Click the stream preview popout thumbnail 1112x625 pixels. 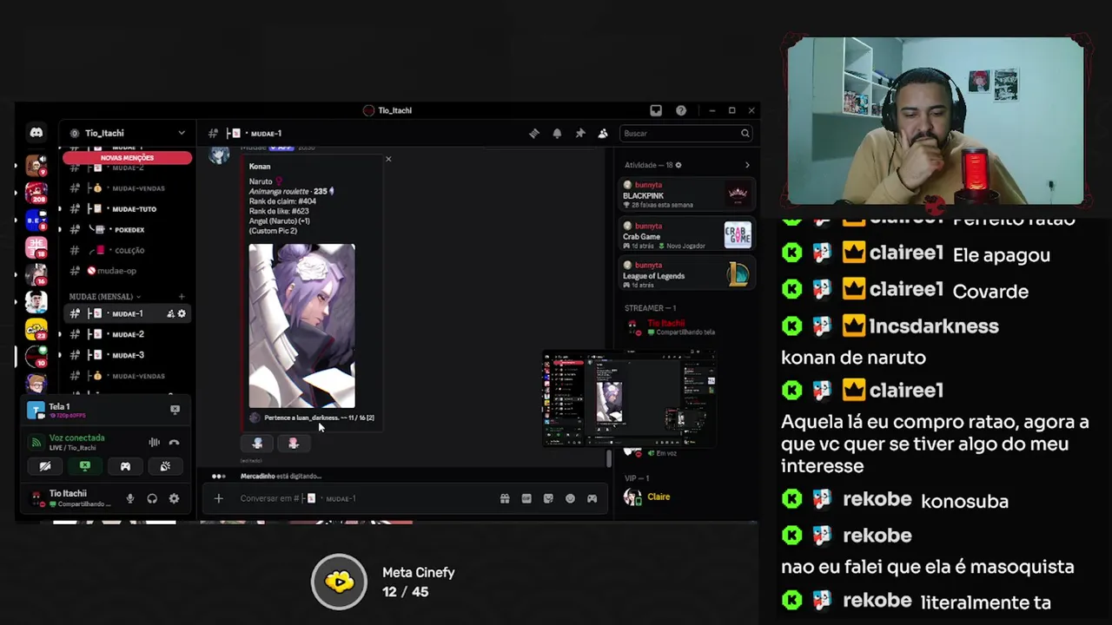629,398
